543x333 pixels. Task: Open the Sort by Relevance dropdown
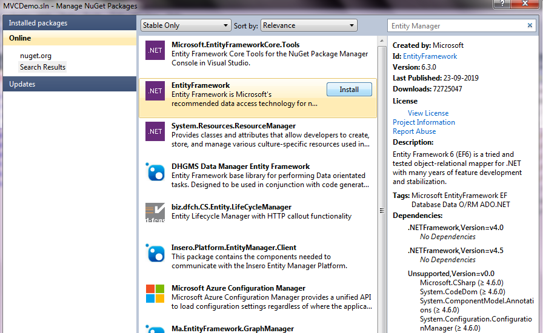point(308,25)
